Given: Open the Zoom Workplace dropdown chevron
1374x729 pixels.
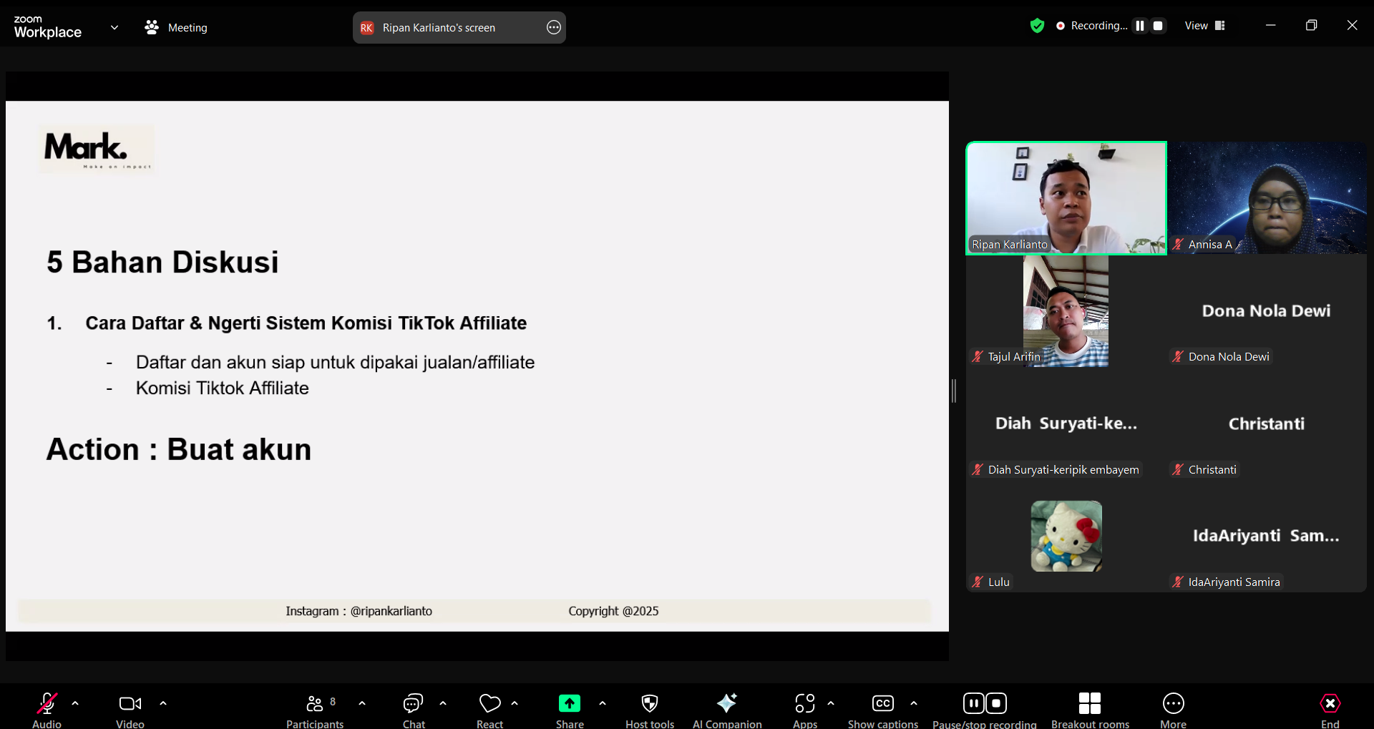Looking at the screenshot, I should pos(114,28).
